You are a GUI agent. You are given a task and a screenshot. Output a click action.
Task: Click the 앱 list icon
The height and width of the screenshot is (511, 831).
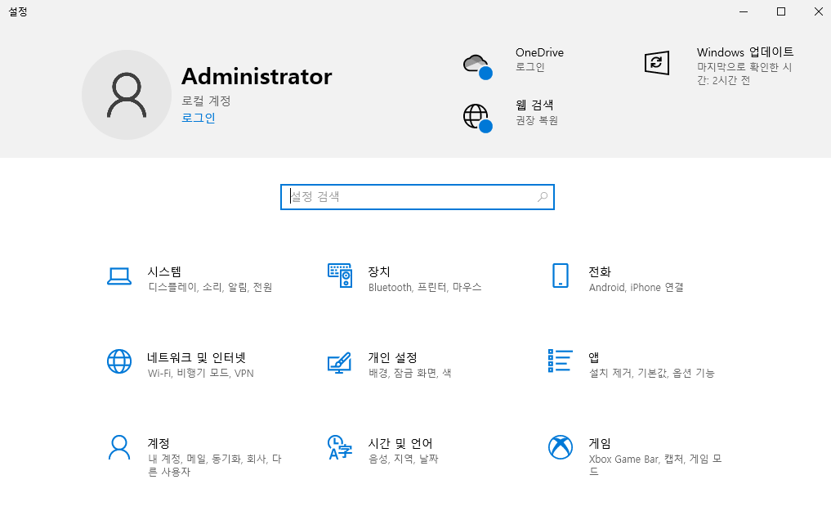coord(561,361)
